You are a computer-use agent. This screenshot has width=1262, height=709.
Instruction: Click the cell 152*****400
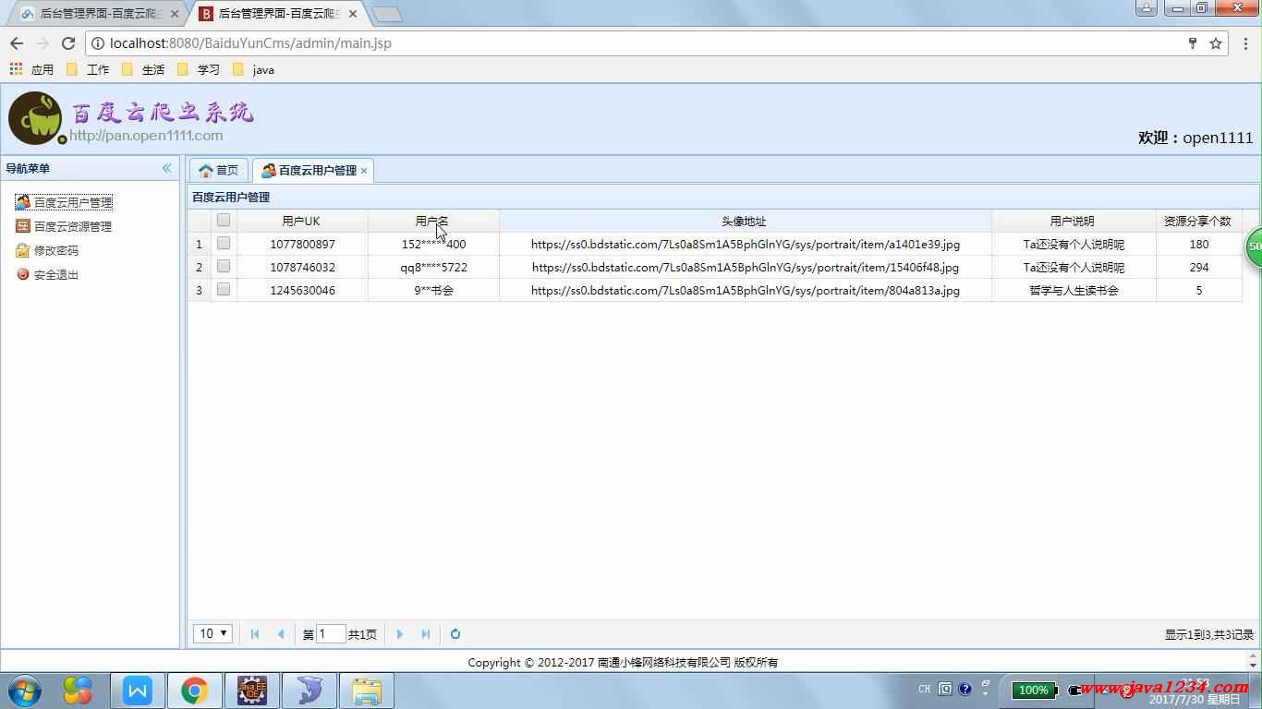[433, 245]
